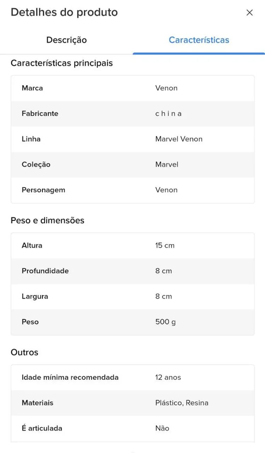265x453 pixels.
Task: Select the Materiais Plástico, Resina row
Action: click(x=133, y=403)
